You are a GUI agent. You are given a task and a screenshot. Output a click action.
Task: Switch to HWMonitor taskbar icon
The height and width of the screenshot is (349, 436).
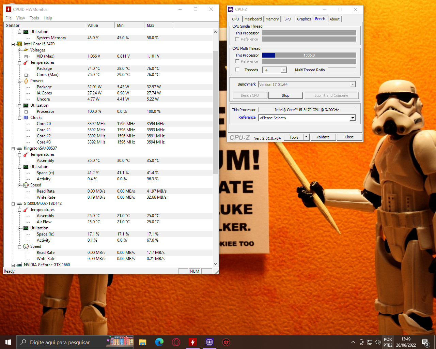tap(193, 342)
